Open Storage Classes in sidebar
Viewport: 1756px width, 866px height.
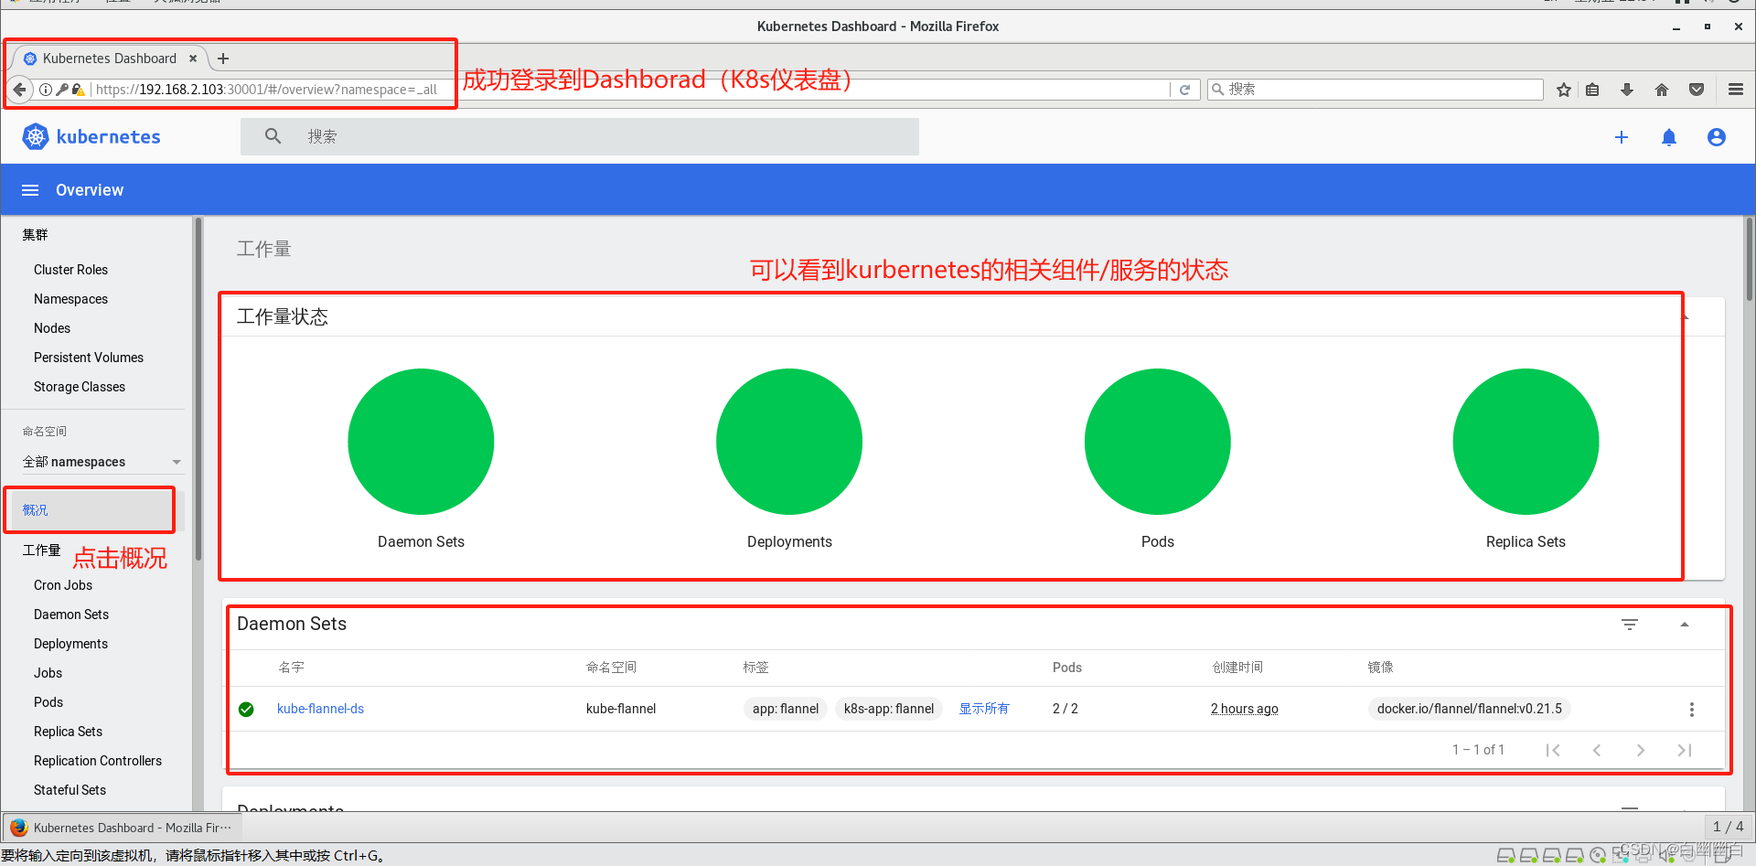(80, 387)
